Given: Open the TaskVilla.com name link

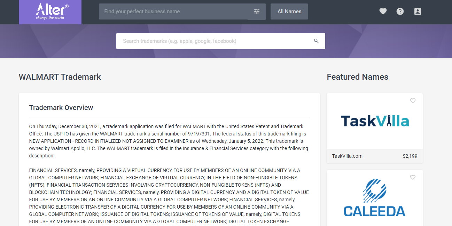Looking at the screenshot, I should (x=347, y=156).
